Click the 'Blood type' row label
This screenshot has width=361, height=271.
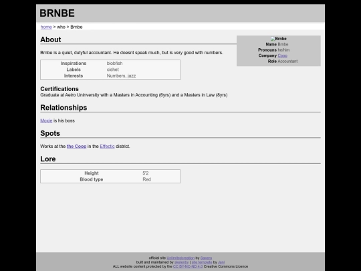92,179
